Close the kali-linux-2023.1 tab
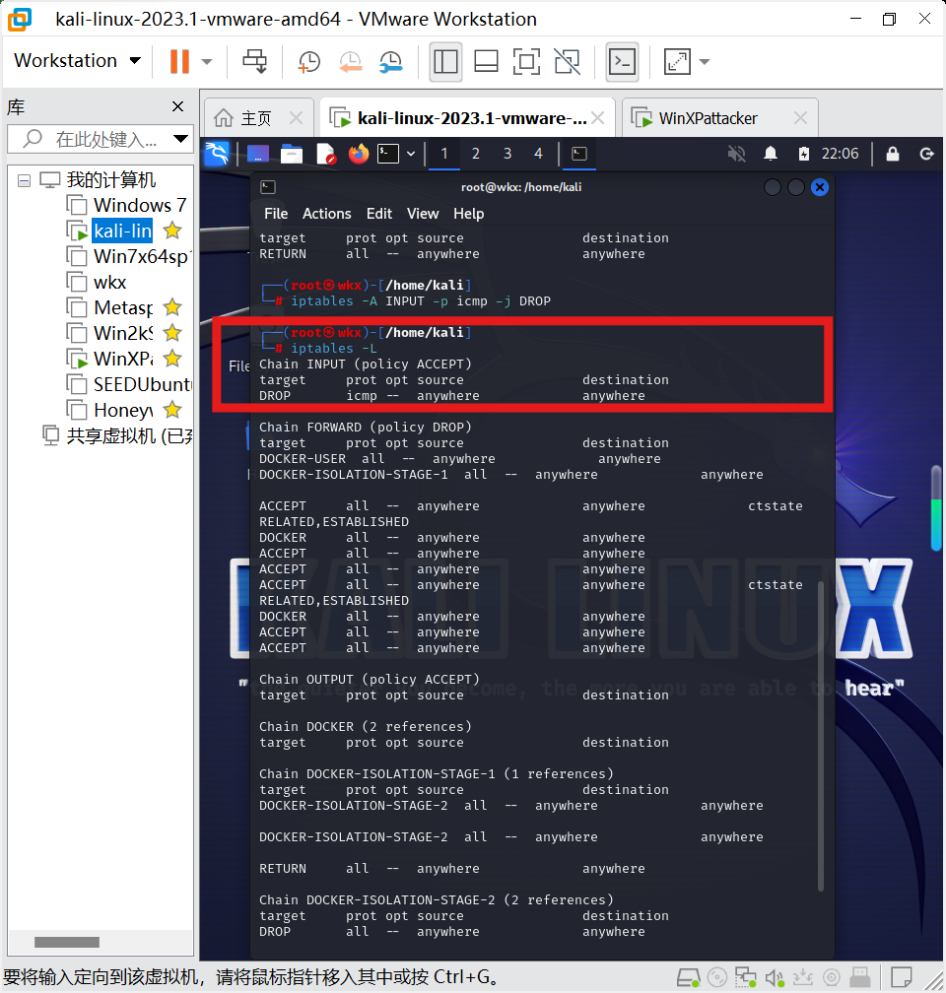Screen dimensions: 946x993 (597, 118)
